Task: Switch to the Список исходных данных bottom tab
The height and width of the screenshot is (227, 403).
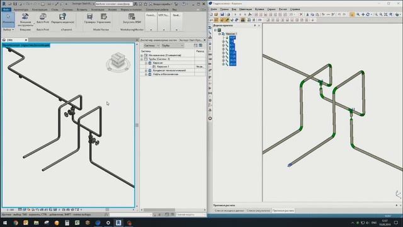Action: click(229, 211)
